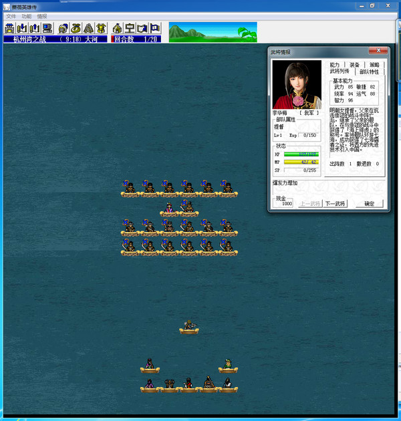Select the large cloaked unit in bottom row
This screenshot has height=421, width=401.
point(209,384)
